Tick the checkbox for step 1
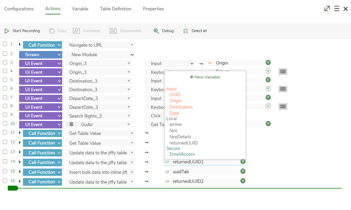Viewport: 351px width, 210px height. tap(5, 44)
